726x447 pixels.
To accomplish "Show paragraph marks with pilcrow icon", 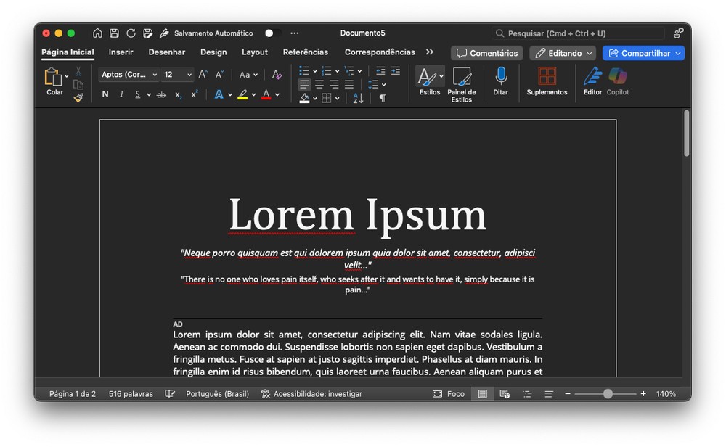I will point(382,98).
